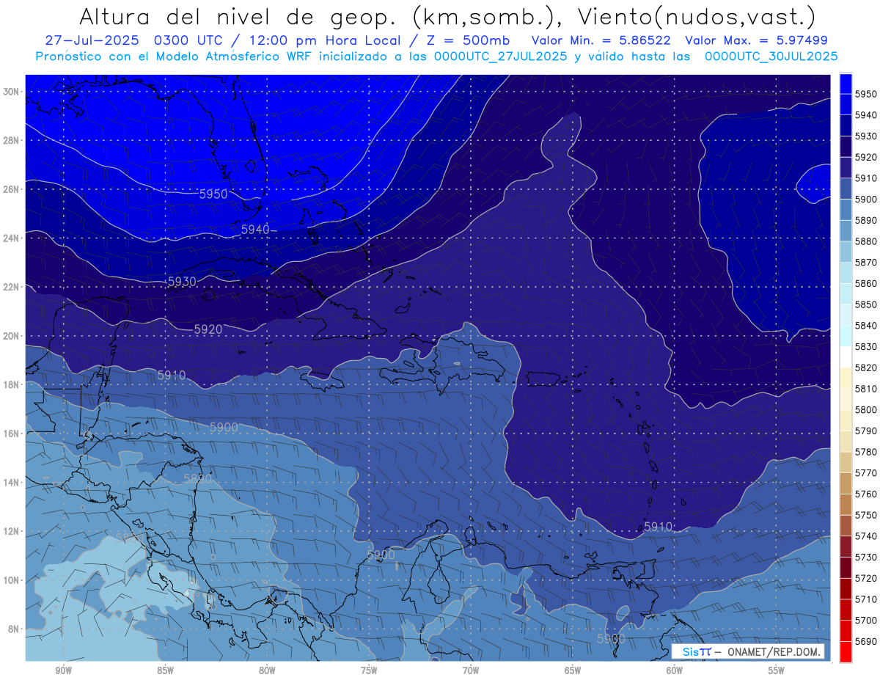This screenshot has height=680, width=880.
Task: Click the '18N' latitude axis label
Action: click(10, 384)
